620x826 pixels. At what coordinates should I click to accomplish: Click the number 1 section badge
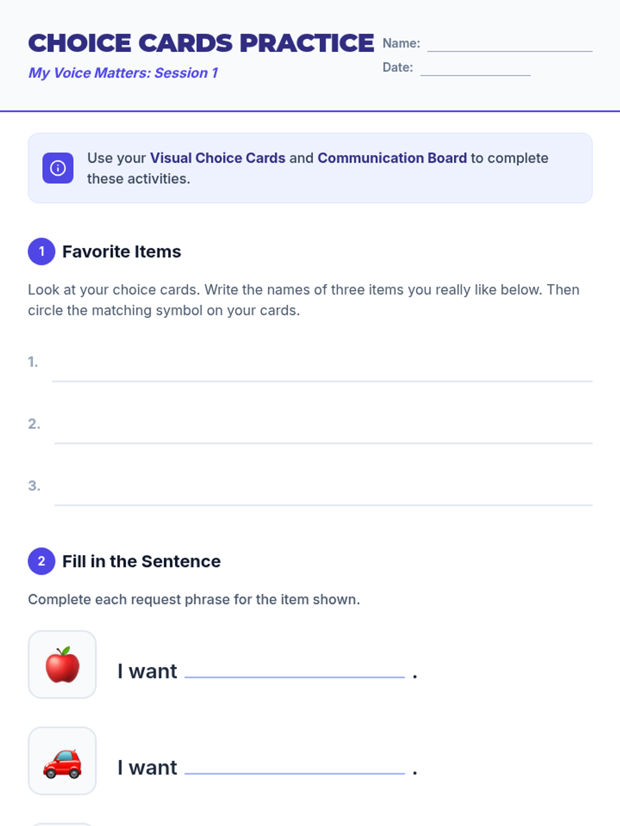(x=41, y=251)
